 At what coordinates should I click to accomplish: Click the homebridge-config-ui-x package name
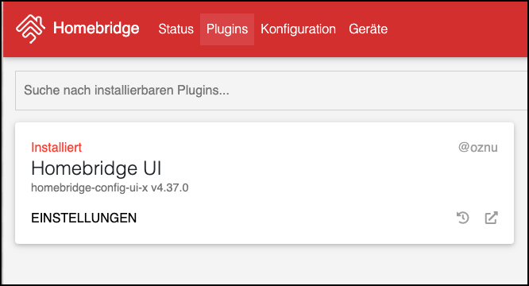click(x=90, y=187)
